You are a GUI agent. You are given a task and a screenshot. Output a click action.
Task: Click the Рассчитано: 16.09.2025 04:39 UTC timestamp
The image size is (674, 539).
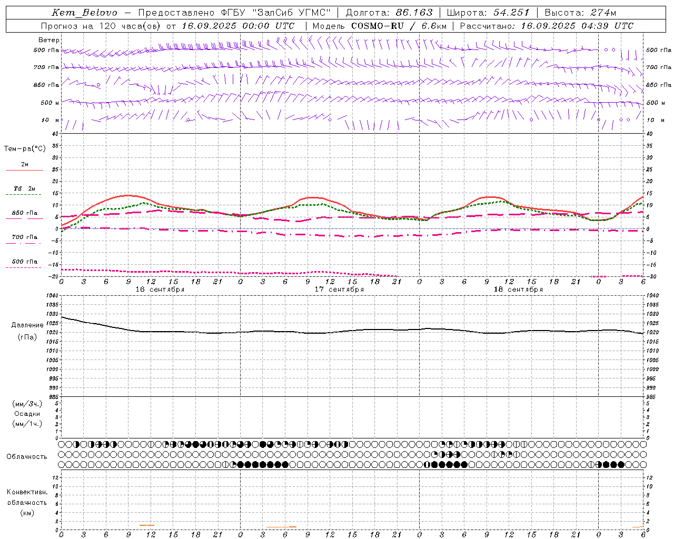[x=547, y=26]
